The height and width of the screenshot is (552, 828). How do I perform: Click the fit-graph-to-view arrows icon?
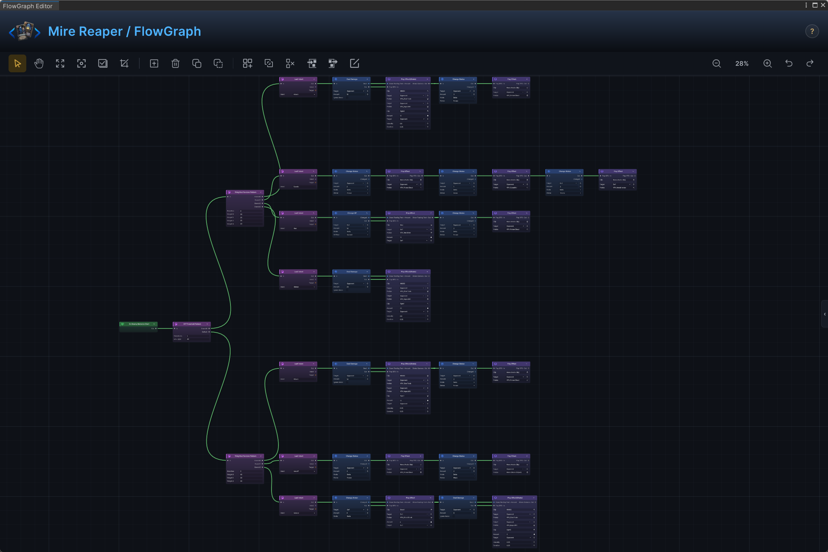(x=60, y=63)
